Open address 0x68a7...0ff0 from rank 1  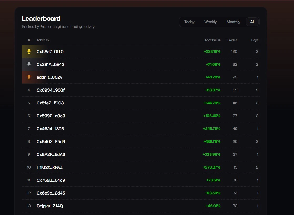point(50,51)
